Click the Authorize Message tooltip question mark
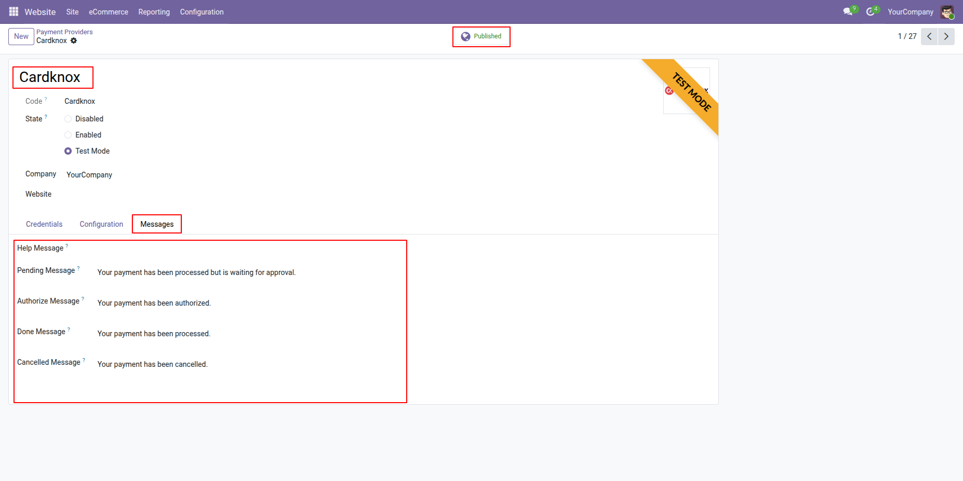 point(83,299)
